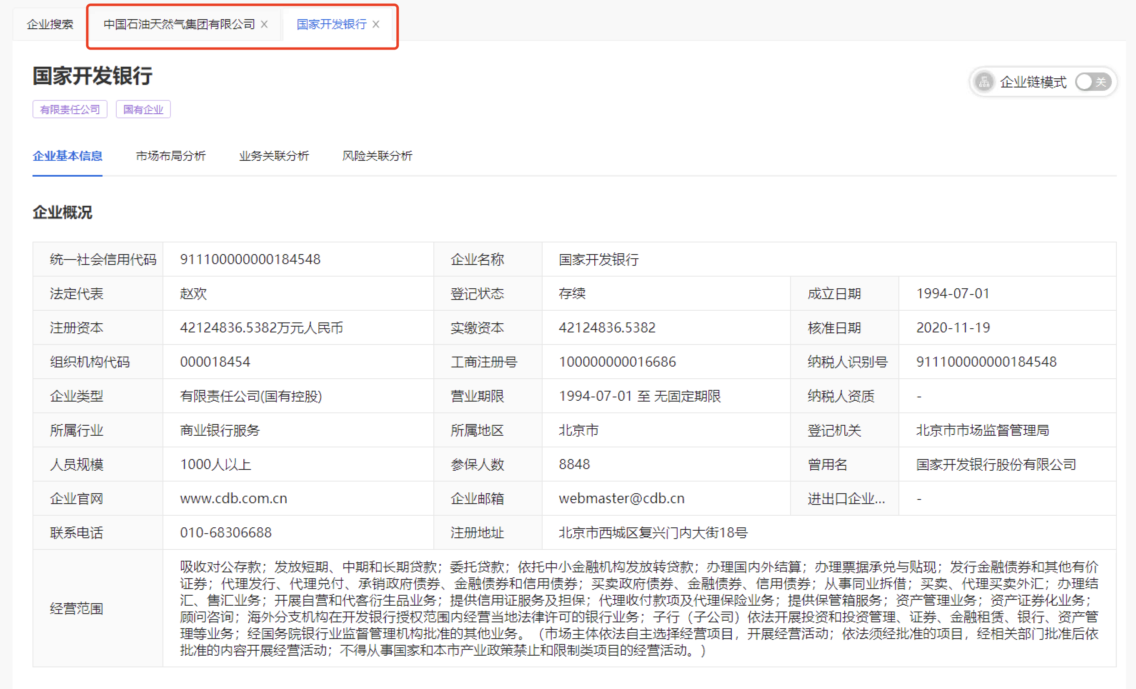
Task: Click the staff size 1000人以上
Action: pos(215,464)
